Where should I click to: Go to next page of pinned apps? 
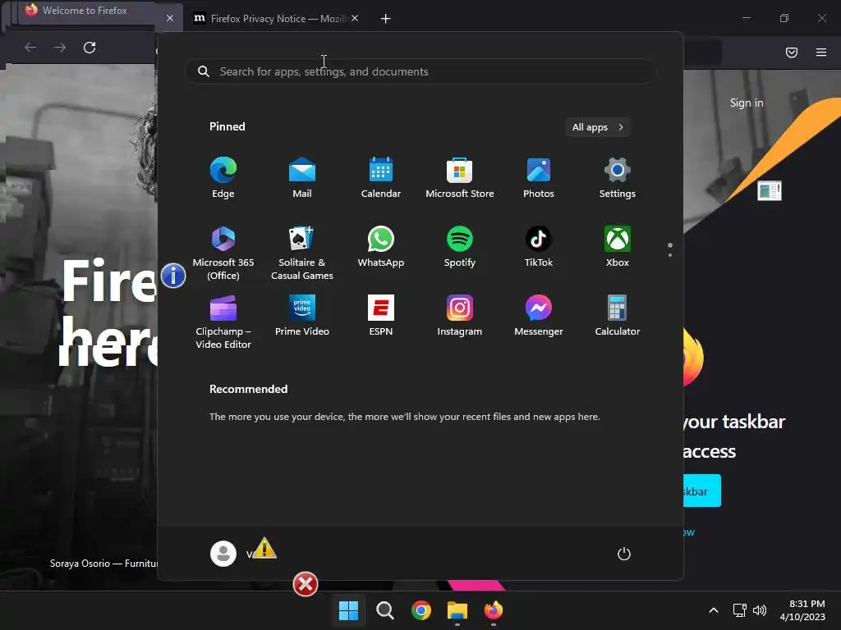pyautogui.click(x=670, y=255)
